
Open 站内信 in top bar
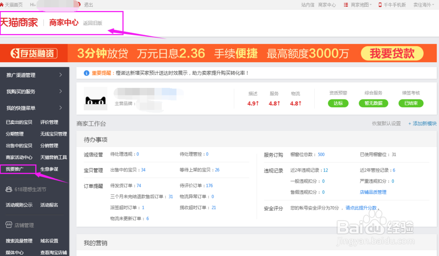(x=308, y=5)
